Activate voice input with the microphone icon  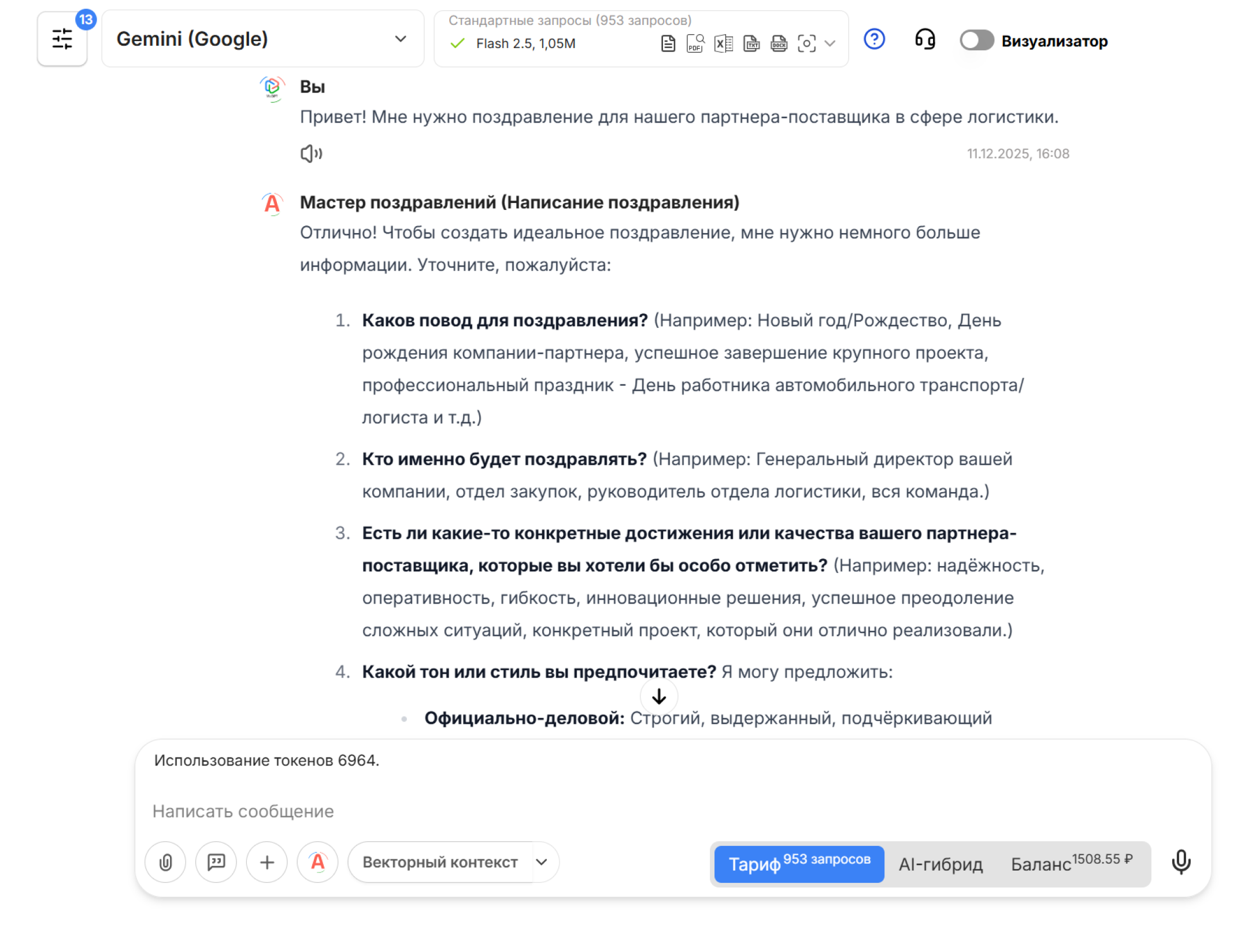tap(1182, 862)
